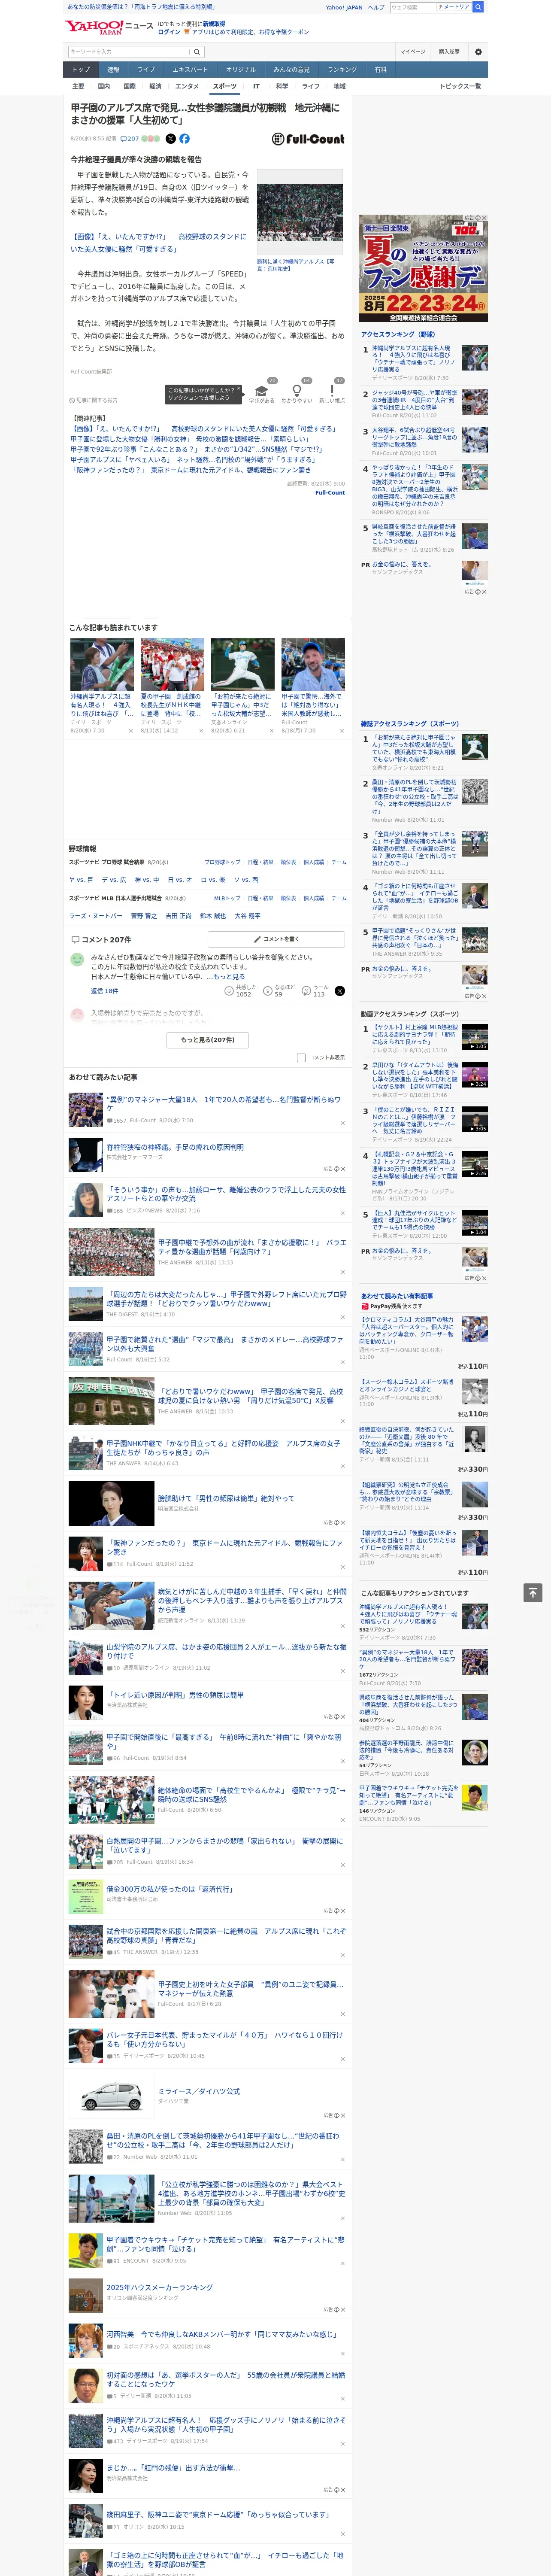Share the article on X
The width and height of the screenshot is (551, 2576).
click(170, 139)
